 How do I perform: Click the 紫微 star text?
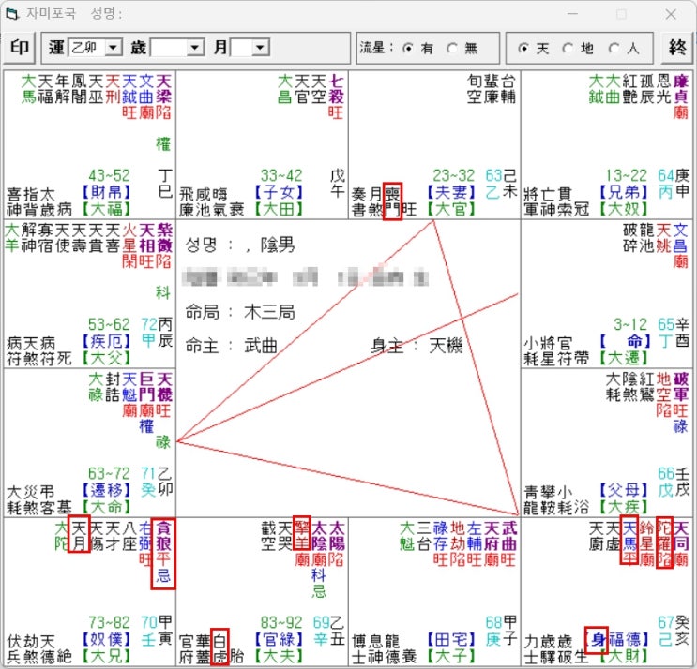coord(163,238)
